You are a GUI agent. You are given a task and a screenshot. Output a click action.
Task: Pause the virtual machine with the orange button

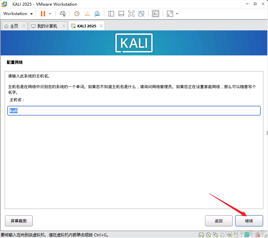point(43,14)
